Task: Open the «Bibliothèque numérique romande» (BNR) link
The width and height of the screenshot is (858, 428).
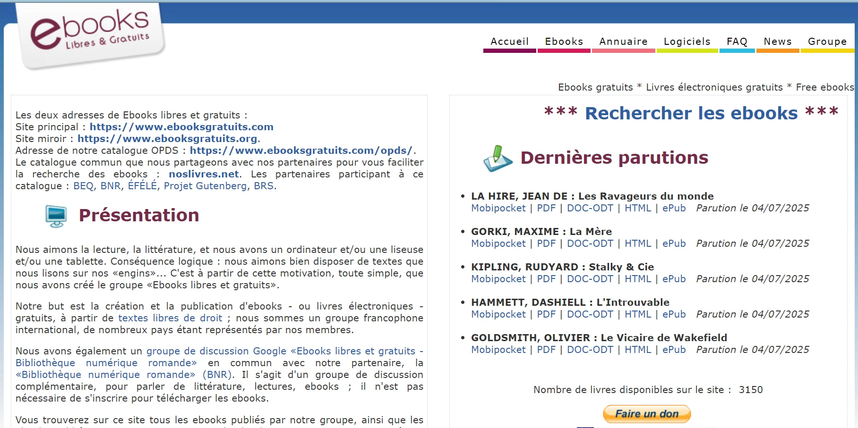Action: (x=124, y=375)
